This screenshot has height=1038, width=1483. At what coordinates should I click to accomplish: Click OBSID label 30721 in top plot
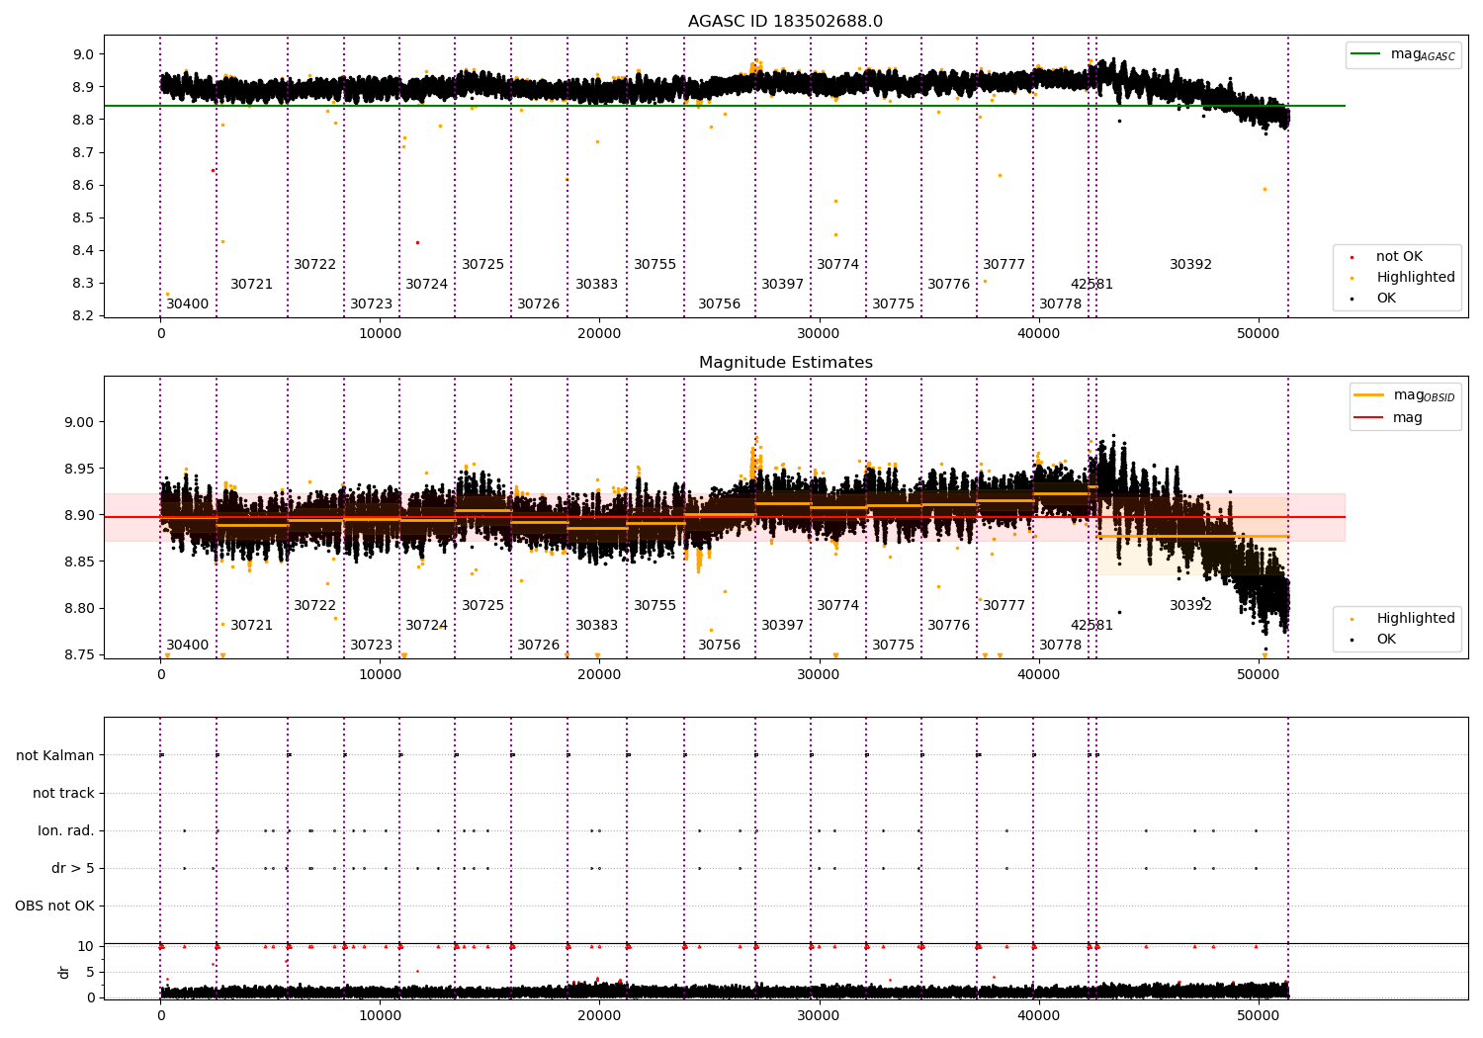(x=252, y=285)
